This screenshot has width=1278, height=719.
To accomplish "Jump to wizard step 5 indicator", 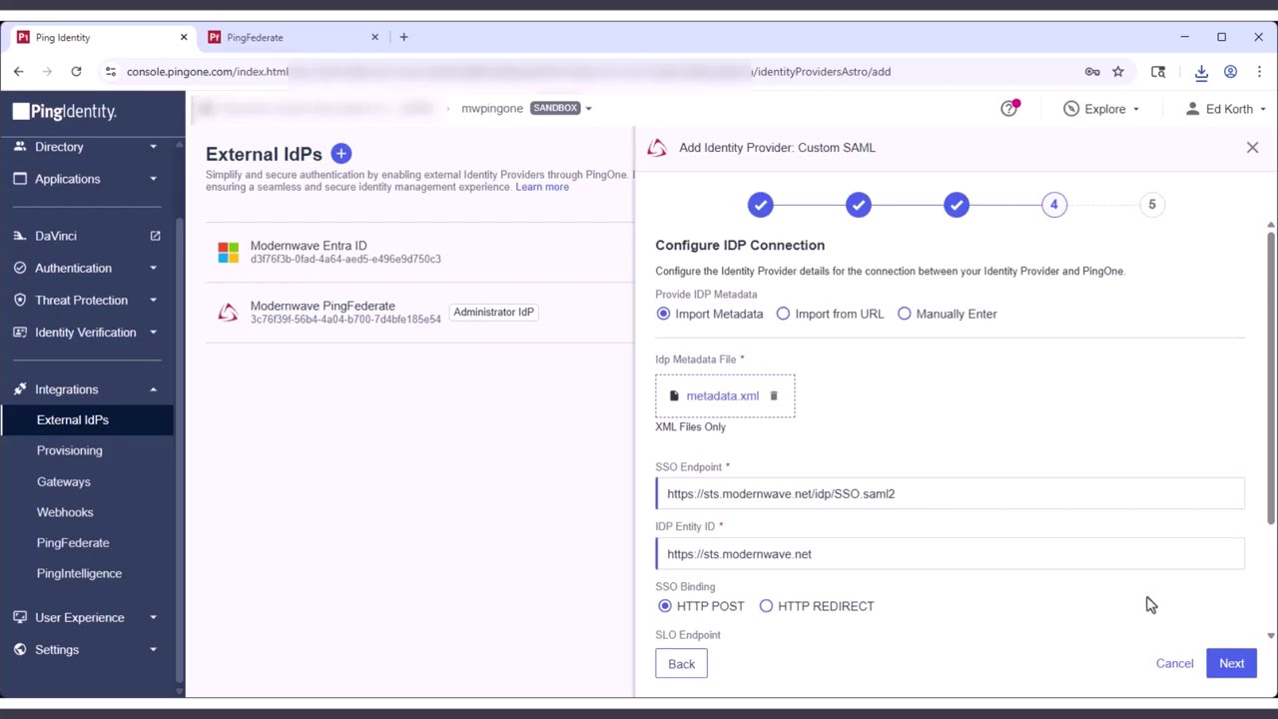I will 1151,205.
